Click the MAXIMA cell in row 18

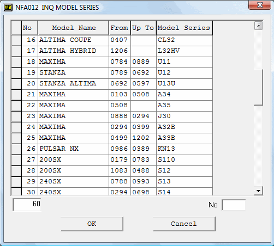(73, 62)
